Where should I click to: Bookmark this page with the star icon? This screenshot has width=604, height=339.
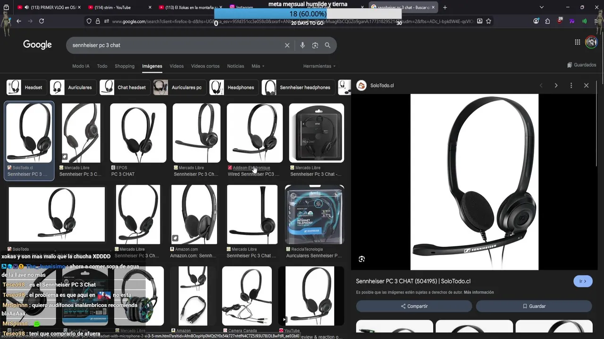tap(489, 21)
